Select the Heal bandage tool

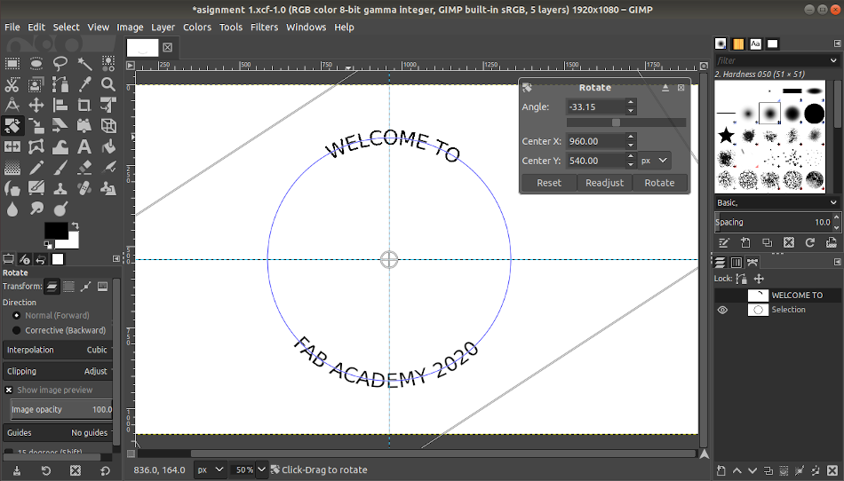[x=84, y=189]
